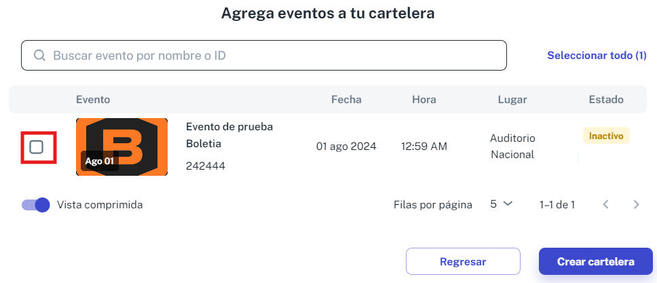Screen dimensions: 657x283
Task: Check the Evento de prueba Boletia checkbox
Action: (37, 147)
